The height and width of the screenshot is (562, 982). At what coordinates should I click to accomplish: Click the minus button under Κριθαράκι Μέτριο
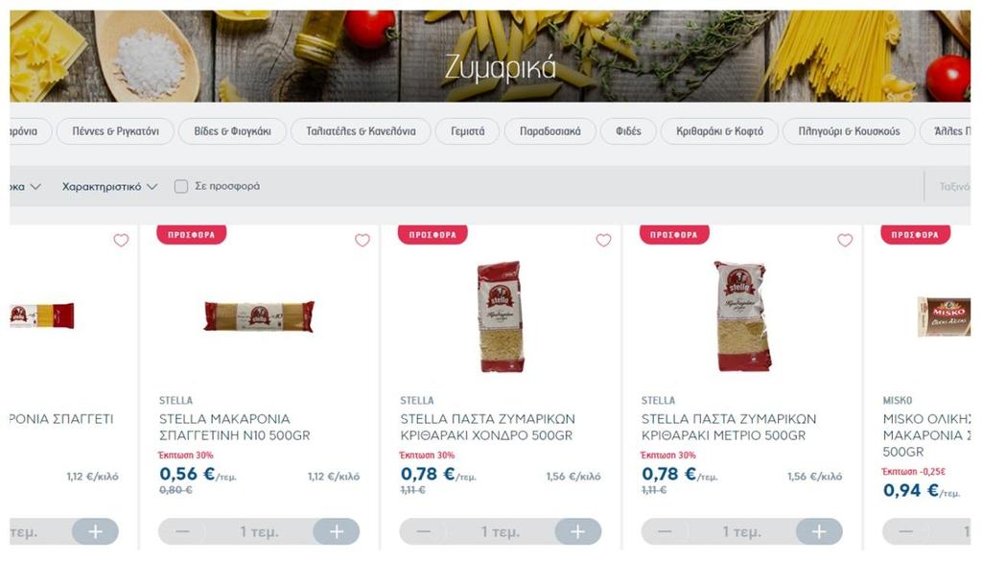(665, 531)
